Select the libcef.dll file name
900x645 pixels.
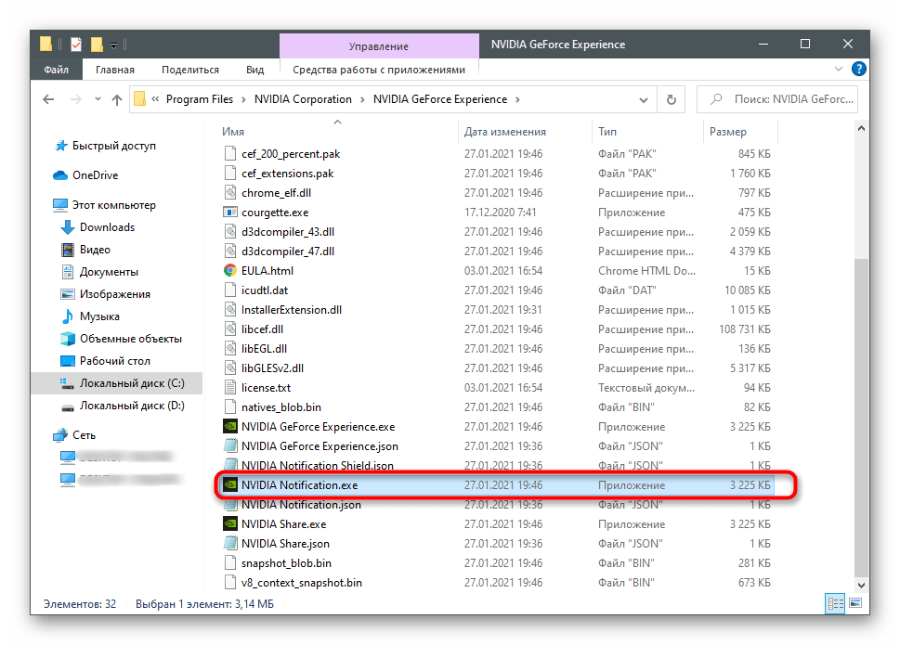262,329
